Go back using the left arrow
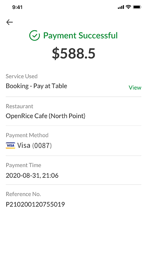Viewport: 147px width, 261px height. pos(10,22)
